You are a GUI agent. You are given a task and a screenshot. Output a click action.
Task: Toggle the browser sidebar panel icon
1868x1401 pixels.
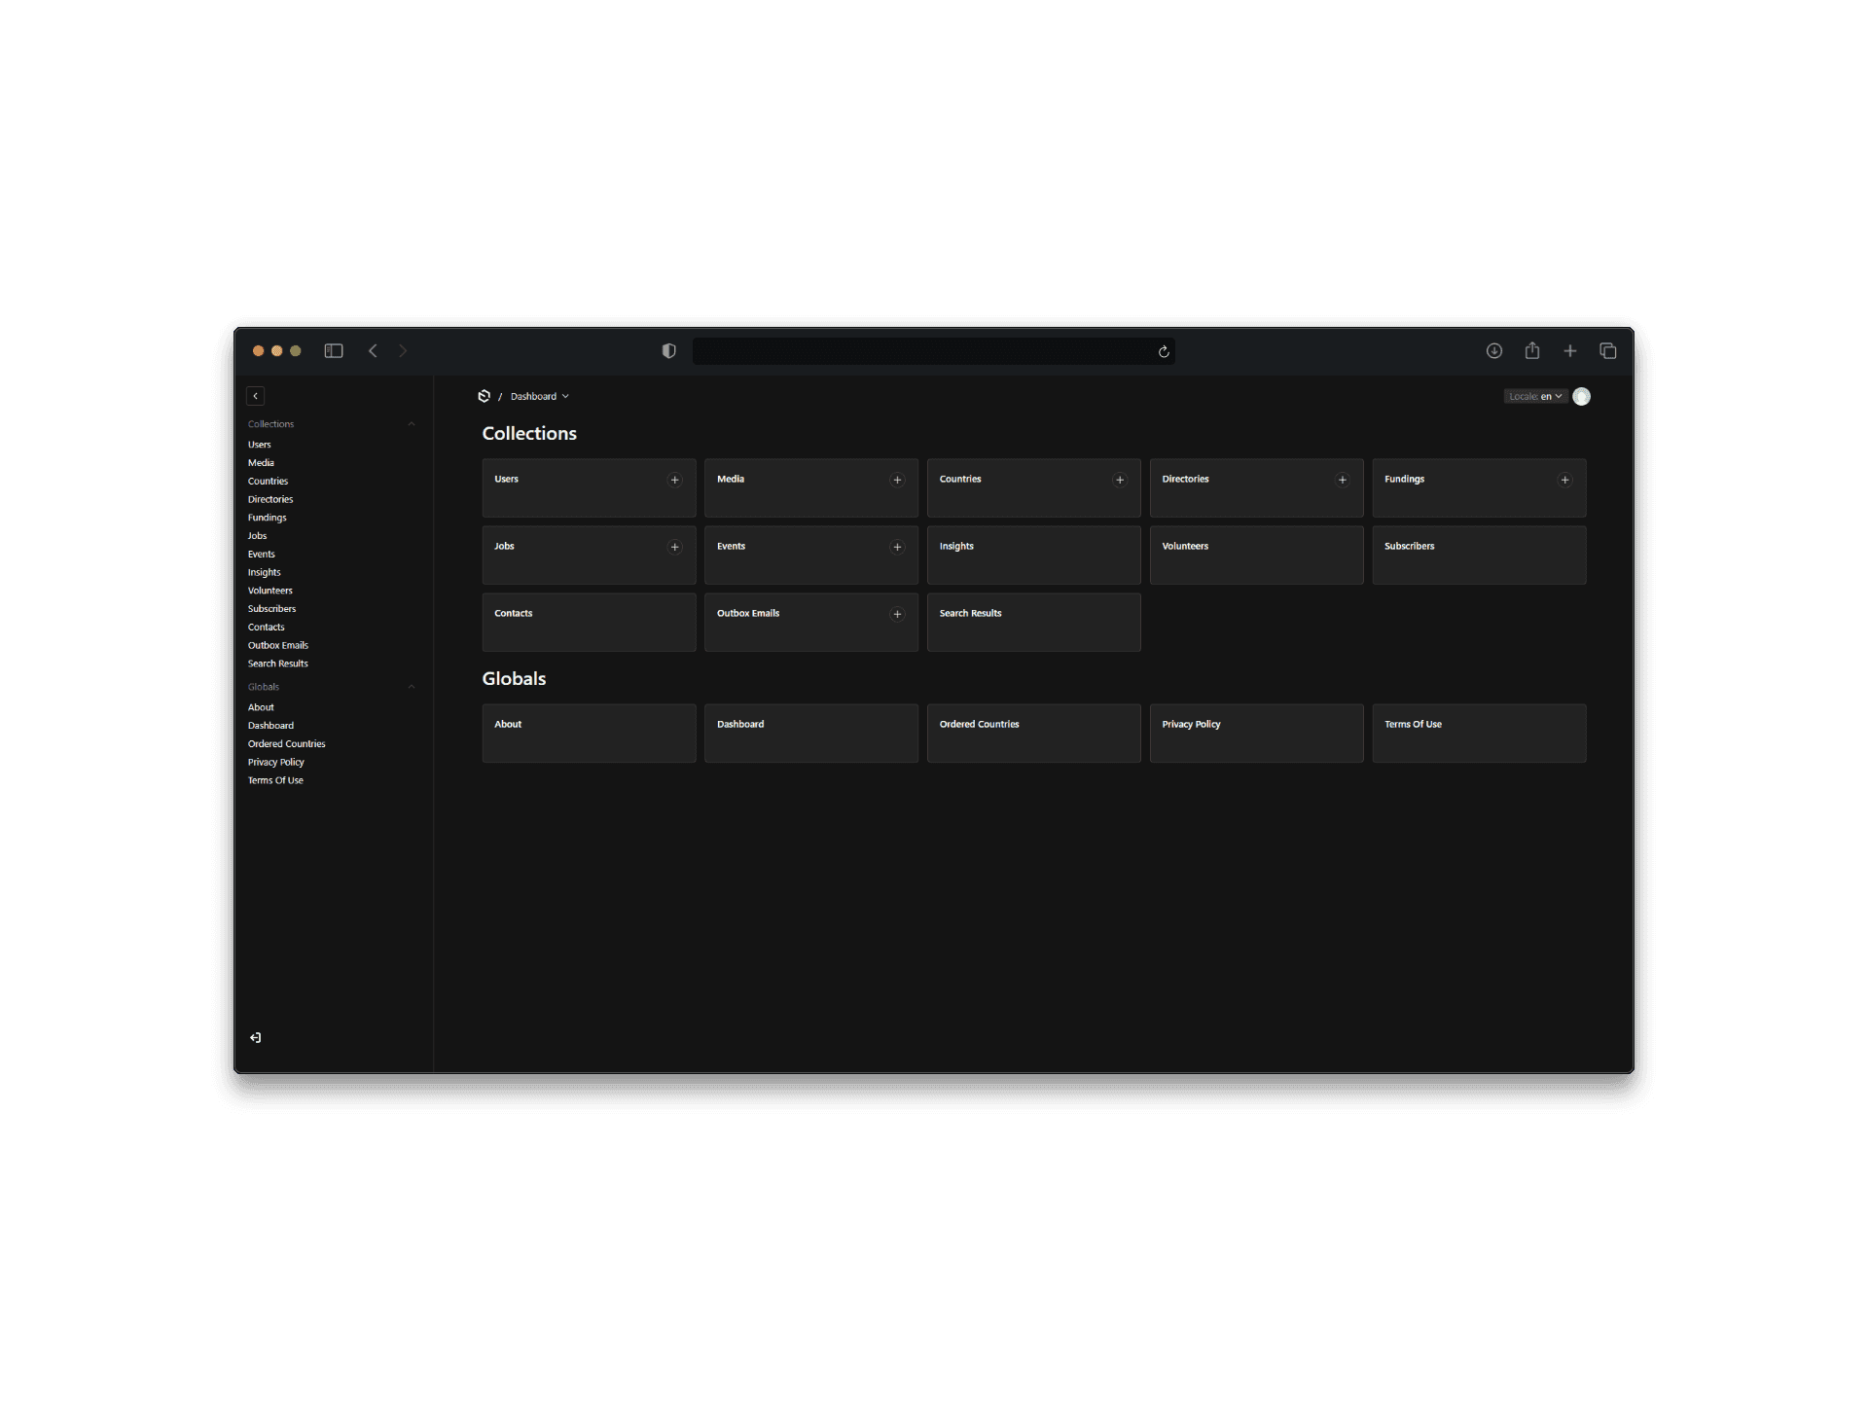click(x=334, y=351)
